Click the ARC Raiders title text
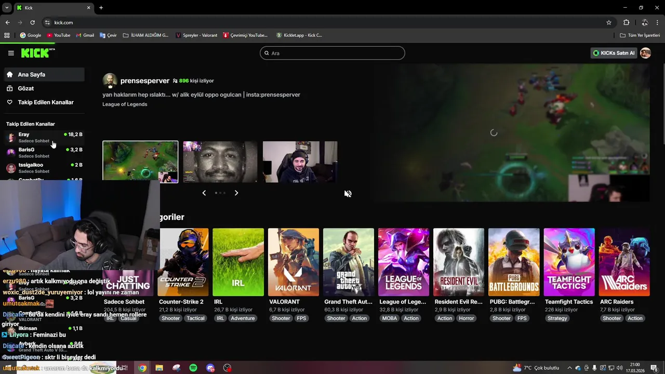Viewport: 665px width, 374px height. (617, 302)
